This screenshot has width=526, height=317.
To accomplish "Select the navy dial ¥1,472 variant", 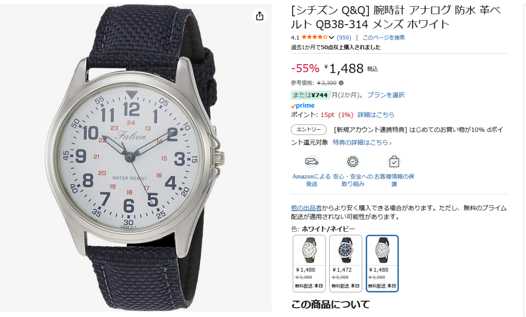I will coord(346,263).
